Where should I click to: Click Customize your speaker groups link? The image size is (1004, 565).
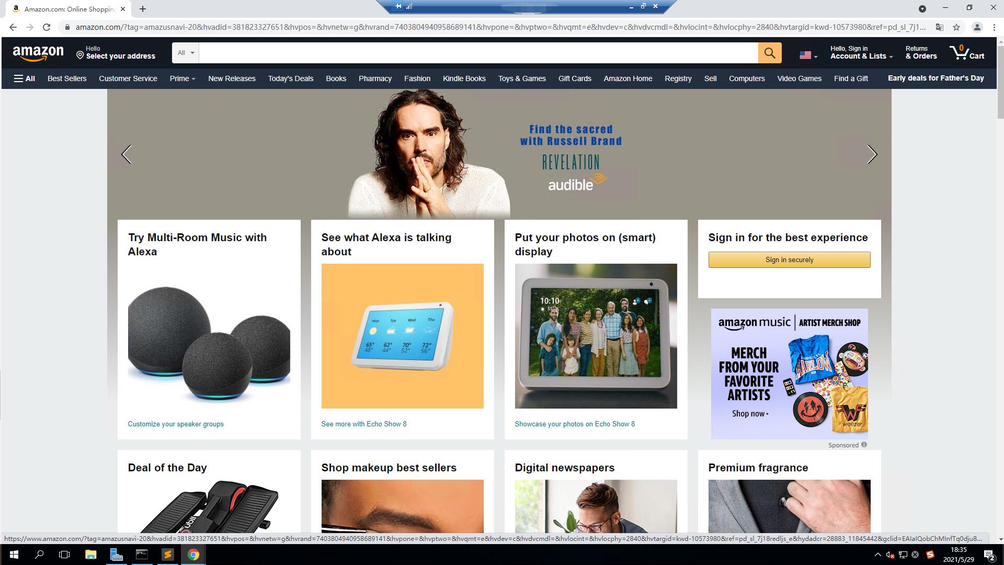[x=175, y=424]
